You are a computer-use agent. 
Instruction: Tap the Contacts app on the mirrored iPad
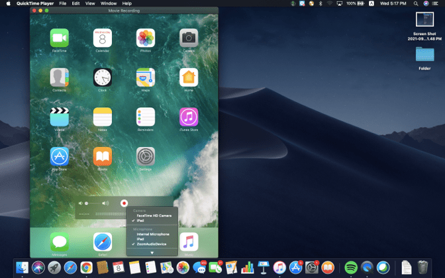[60, 77]
